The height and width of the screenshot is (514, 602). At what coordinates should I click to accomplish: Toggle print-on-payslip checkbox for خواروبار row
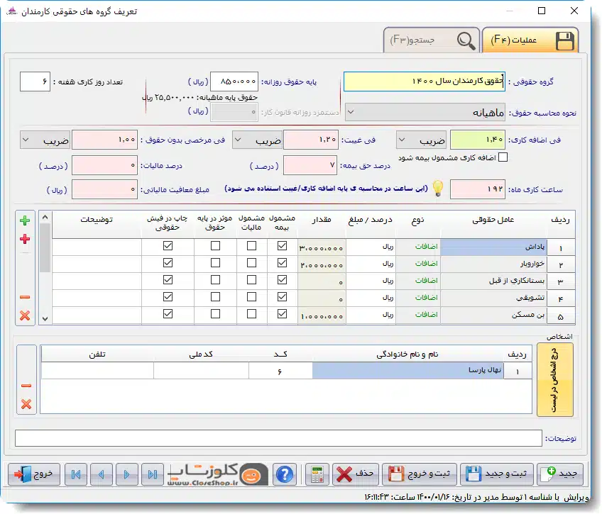[168, 262]
